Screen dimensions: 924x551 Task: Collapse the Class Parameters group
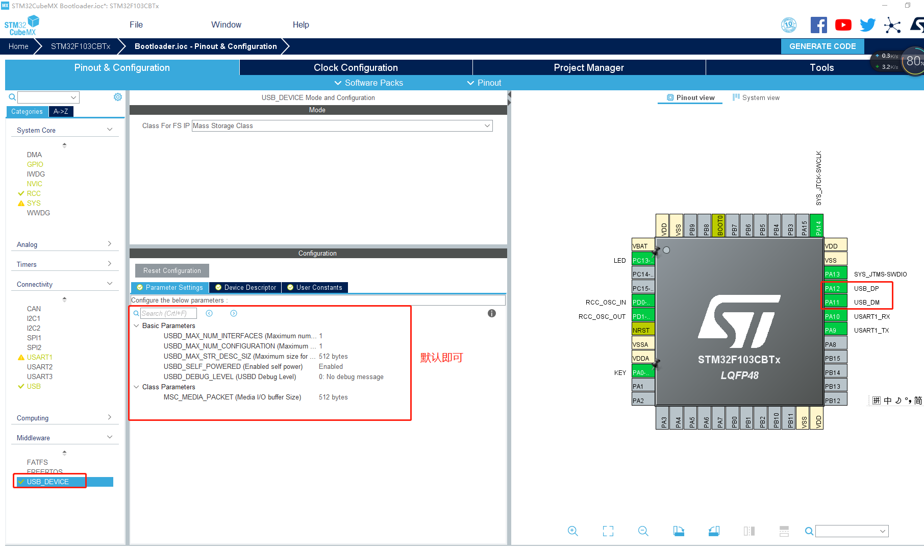pyautogui.click(x=136, y=387)
